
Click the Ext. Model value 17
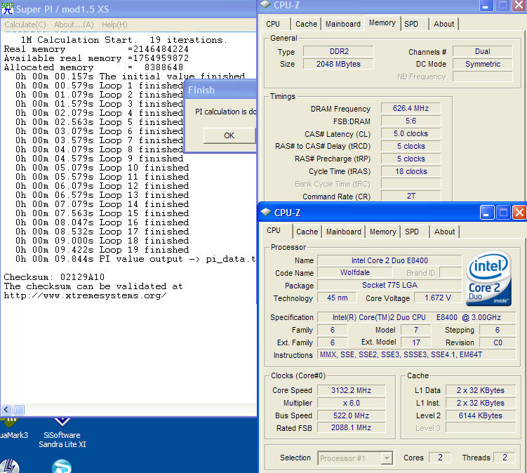[415, 342]
